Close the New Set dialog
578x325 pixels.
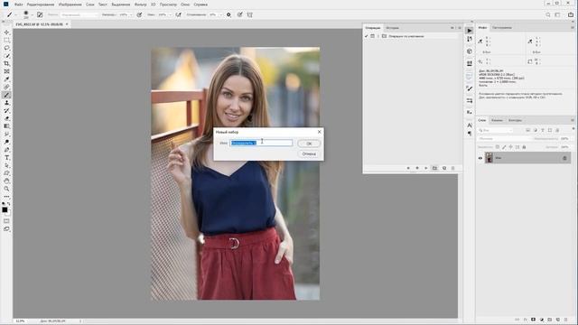click(319, 132)
